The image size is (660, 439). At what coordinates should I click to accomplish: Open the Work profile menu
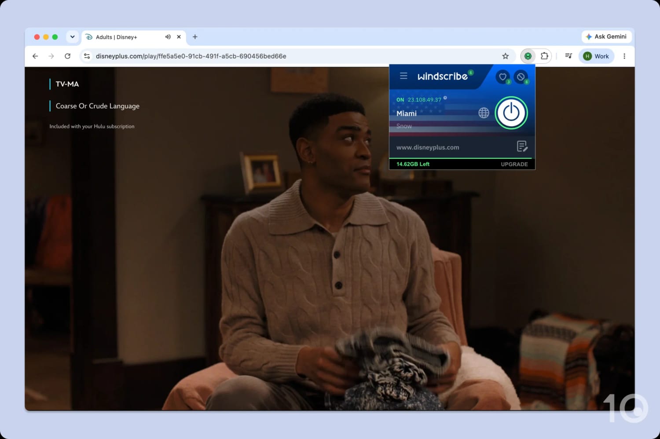[596, 56]
